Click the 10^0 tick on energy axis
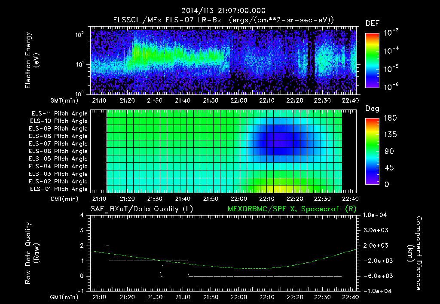The width and height of the screenshot is (440, 304). click(x=80, y=94)
